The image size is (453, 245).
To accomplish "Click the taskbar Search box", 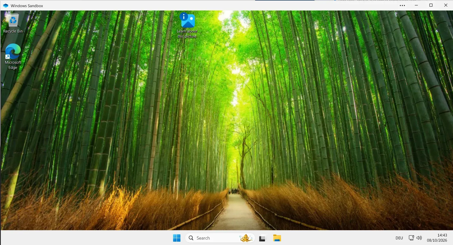I will point(220,238).
